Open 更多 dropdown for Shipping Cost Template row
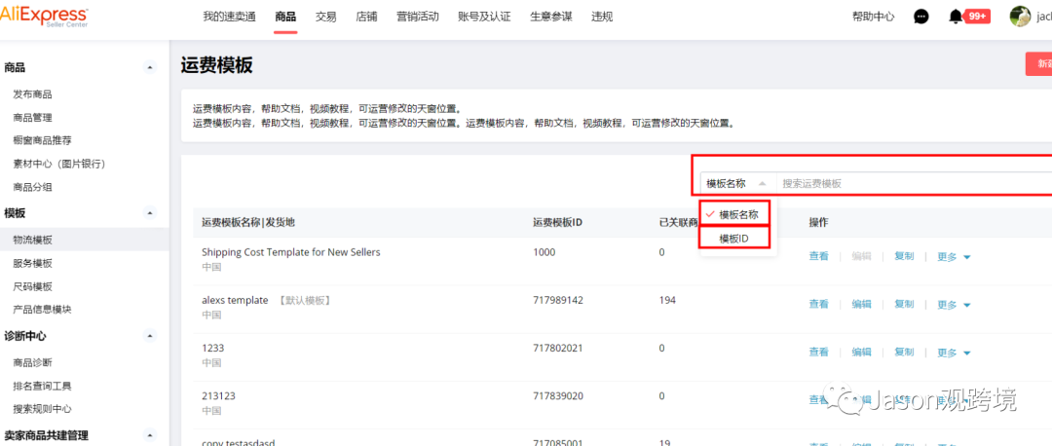Screen dimensions: 1052x446 click(x=954, y=257)
